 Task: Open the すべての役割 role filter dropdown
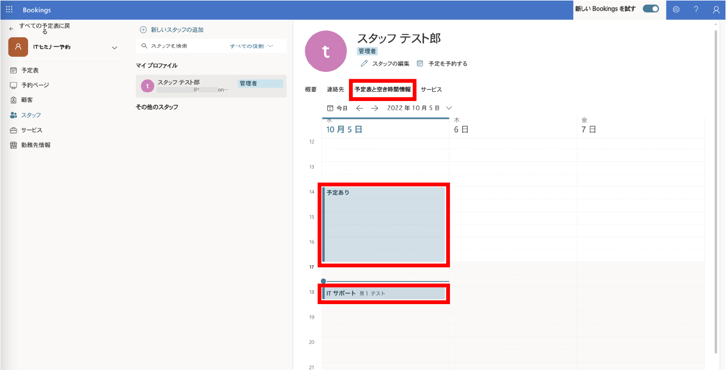pos(251,46)
